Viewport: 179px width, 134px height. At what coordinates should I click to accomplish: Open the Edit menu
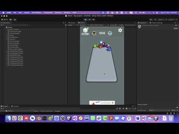[20, 13]
